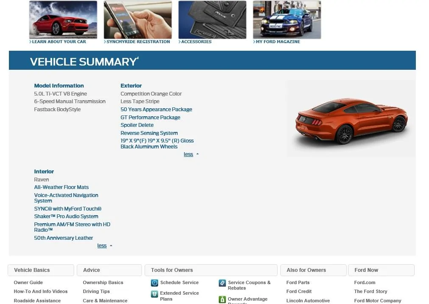
Task: Open the Ford Credit link
Action: 299,291
